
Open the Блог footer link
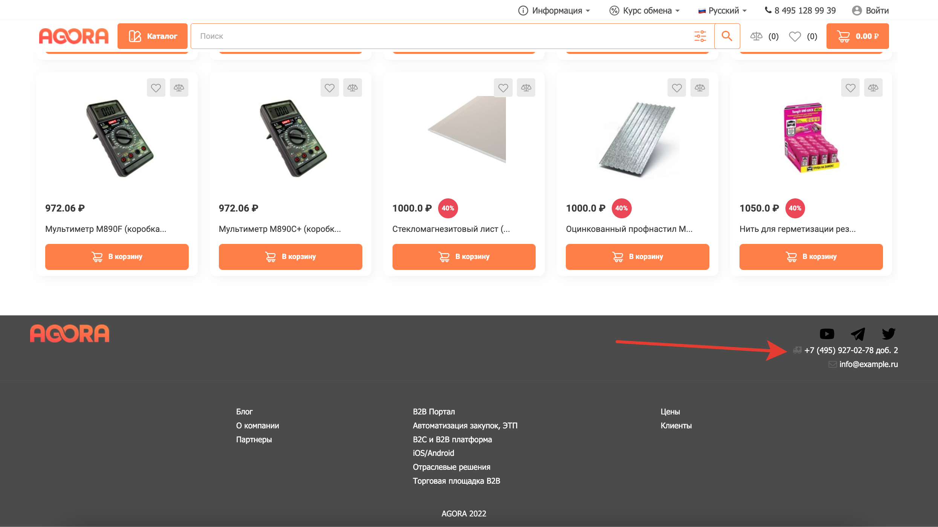pos(244,412)
